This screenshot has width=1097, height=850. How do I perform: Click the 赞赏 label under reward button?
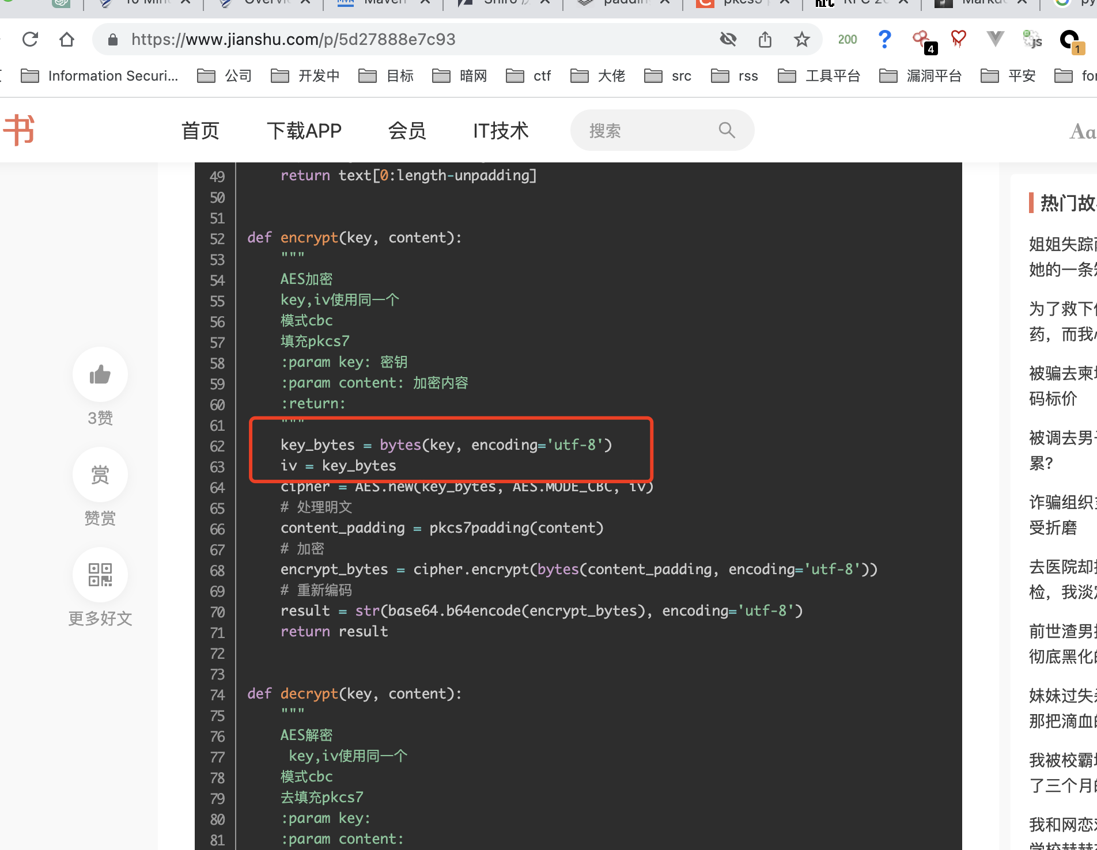click(100, 518)
